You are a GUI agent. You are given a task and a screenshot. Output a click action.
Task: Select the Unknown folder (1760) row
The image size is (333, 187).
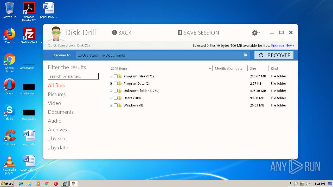pos(141,91)
